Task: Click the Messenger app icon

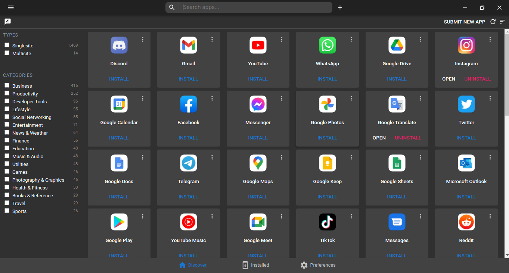Action: 258,104
